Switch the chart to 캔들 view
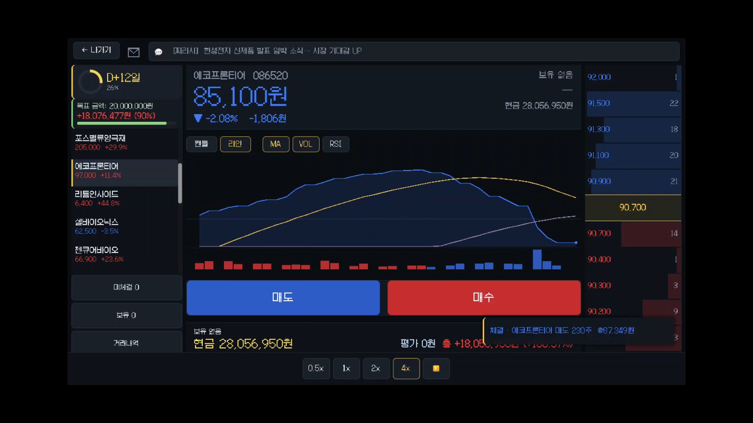753x423 pixels. click(202, 144)
